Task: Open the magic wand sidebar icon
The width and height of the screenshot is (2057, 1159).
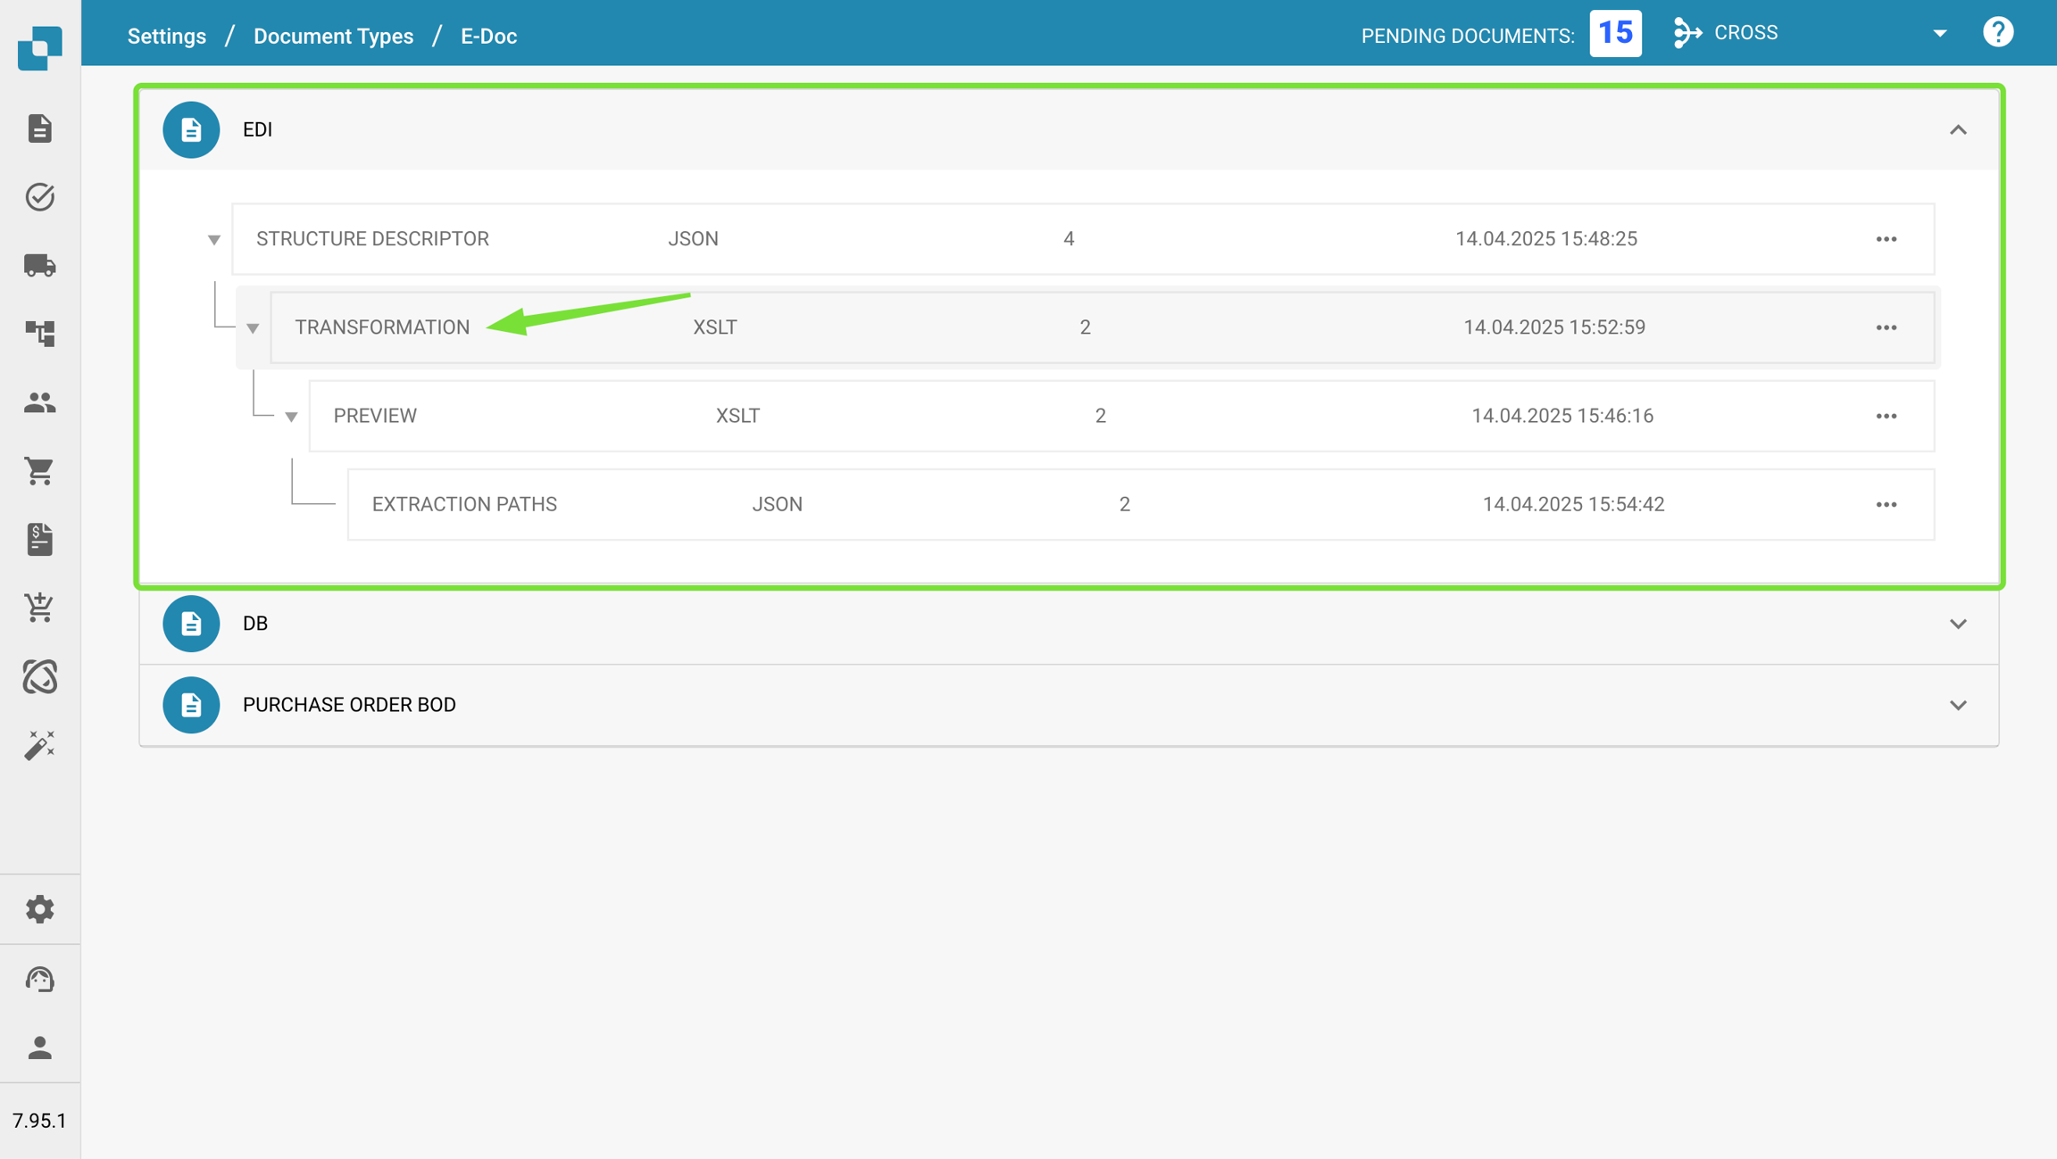Action: point(39,745)
